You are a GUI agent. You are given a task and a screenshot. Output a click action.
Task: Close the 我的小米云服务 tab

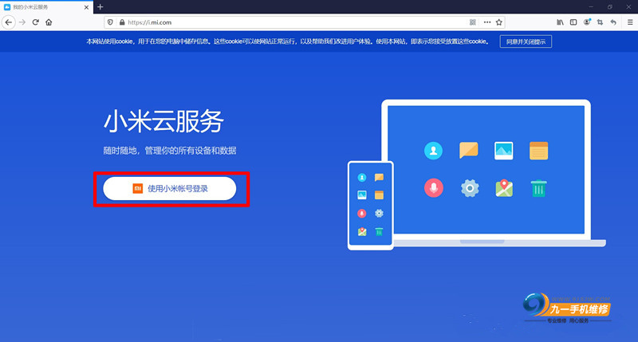(86, 7)
